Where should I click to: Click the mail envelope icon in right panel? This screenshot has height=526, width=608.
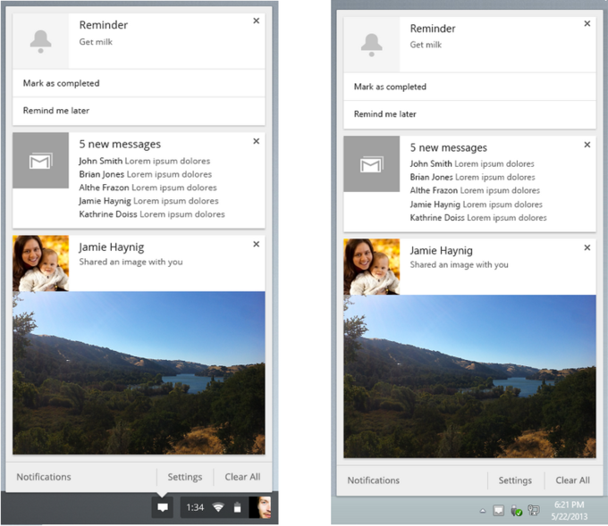(x=371, y=164)
